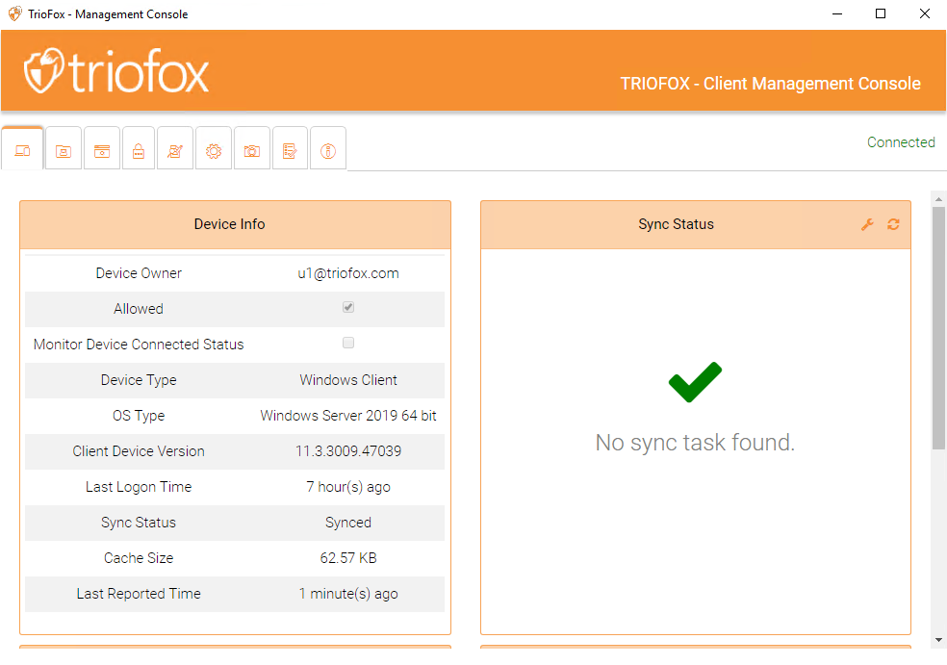The height and width of the screenshot is (665, 947).
Task: Click the OS Type label
Action: [x=139, y=416]
